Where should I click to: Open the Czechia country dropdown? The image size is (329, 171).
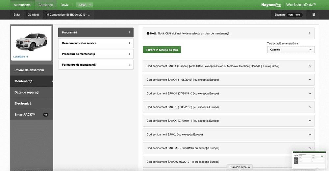291,50
